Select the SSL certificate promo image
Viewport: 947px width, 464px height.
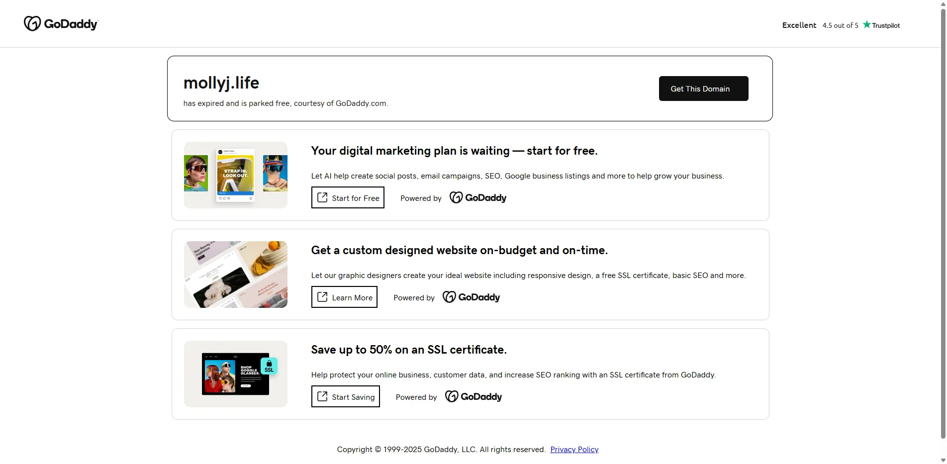(x=236, y=374)
